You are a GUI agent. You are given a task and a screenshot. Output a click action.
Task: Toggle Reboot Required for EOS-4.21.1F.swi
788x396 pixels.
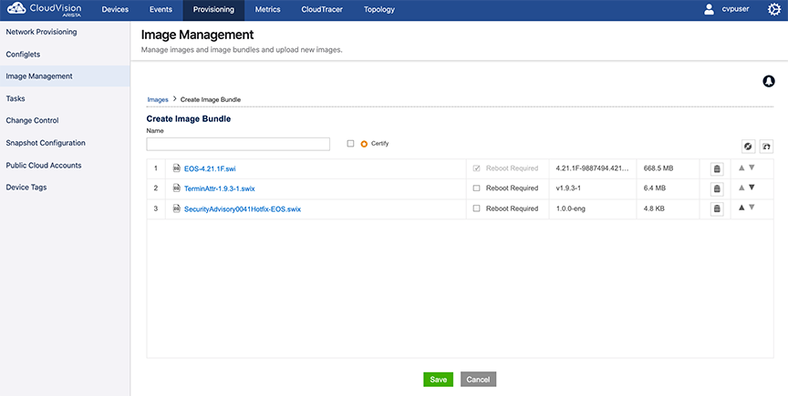tap(476, 168)
